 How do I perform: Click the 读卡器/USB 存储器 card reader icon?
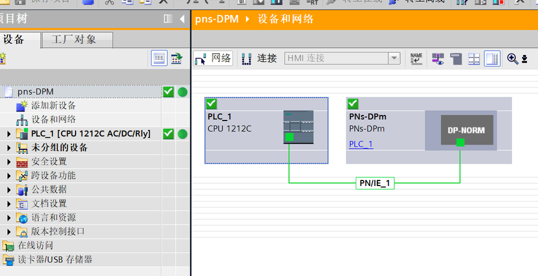pyautogui.click(x=8, y=260)
